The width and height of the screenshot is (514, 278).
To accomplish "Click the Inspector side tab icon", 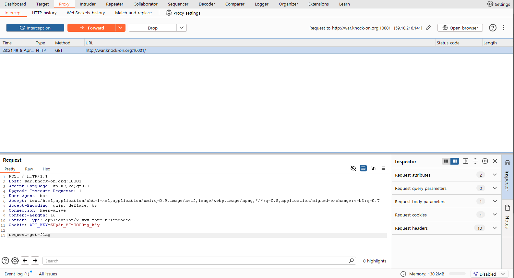I will pos(508,163).
